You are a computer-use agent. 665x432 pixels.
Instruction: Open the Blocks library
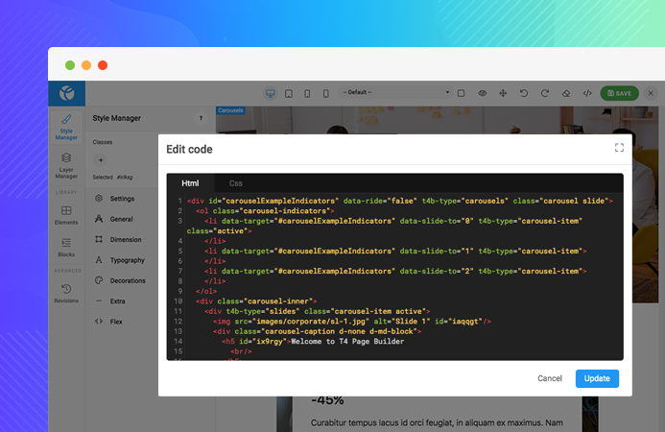point(66,247)
